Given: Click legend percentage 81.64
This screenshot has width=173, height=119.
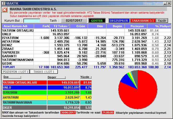Looking at the screenshot, I should click(87, 82).
